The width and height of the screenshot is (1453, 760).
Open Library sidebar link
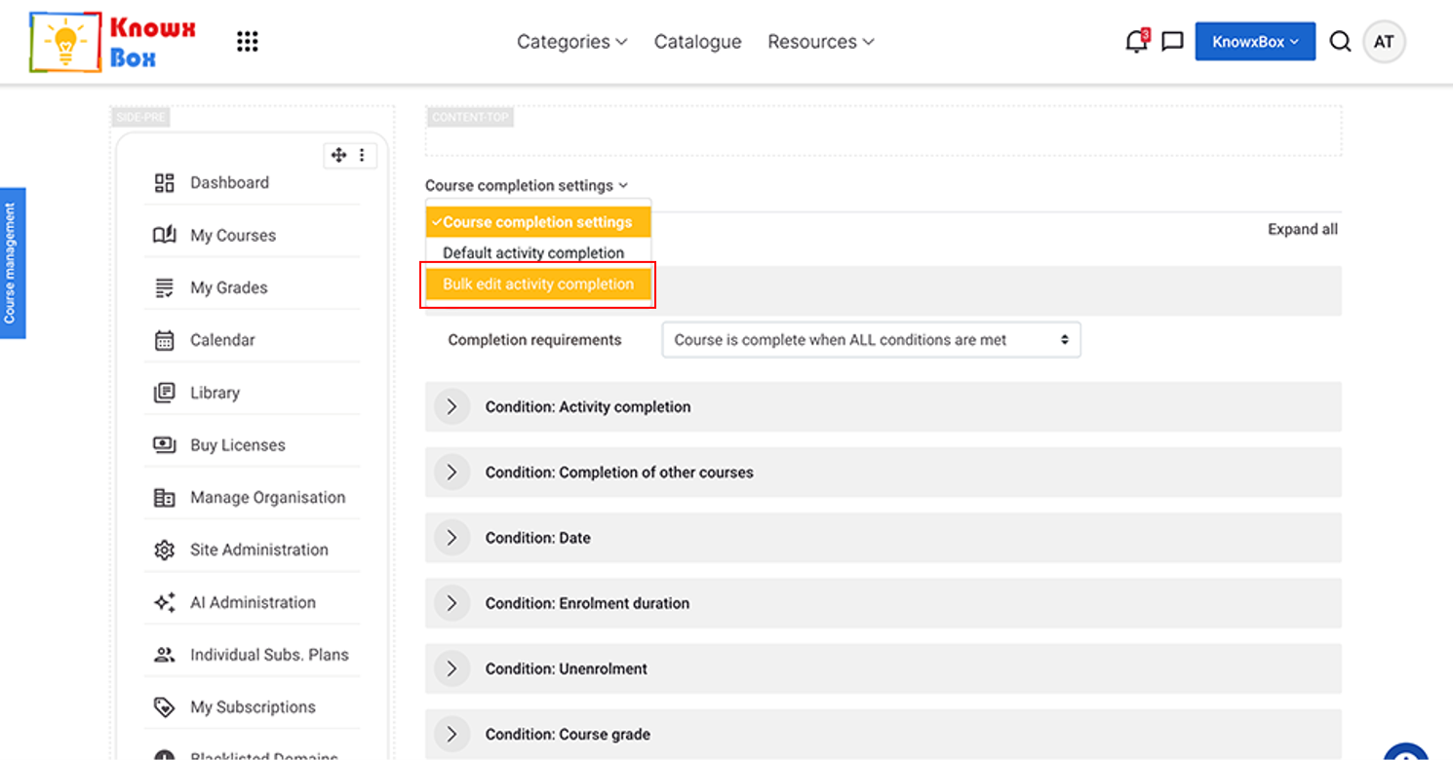(215, 393)
